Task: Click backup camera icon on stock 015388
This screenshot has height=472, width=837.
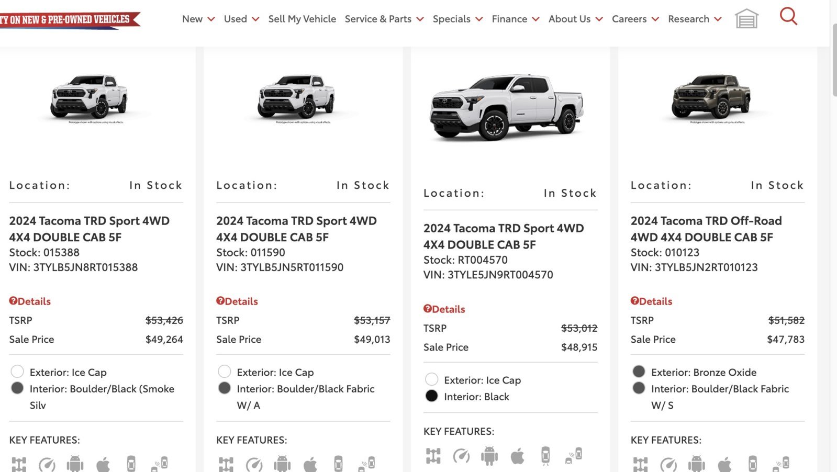Action: (131, 464)
